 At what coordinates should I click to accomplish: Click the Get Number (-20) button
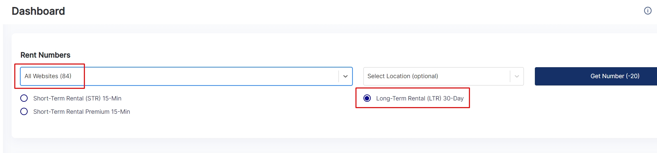coord(596,76)
